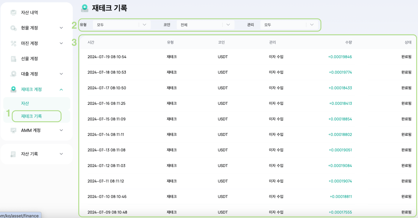
Task: Click amount +0.00018854
Action: [340, 119]
